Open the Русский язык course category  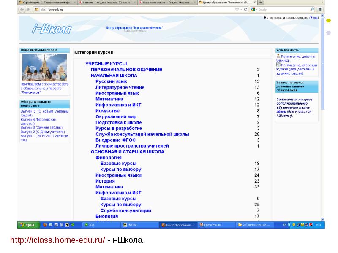[111, 81]
